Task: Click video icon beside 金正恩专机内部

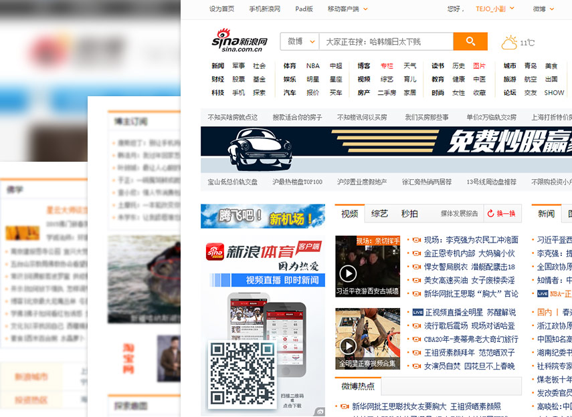Action: tap(417, 253)
